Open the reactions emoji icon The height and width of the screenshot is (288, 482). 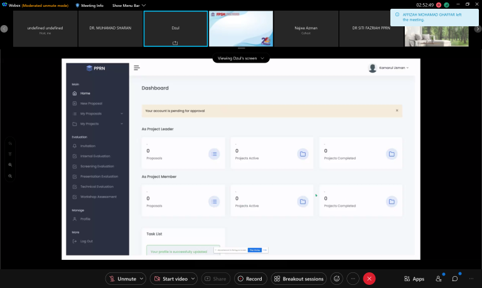tap(336, 279)
